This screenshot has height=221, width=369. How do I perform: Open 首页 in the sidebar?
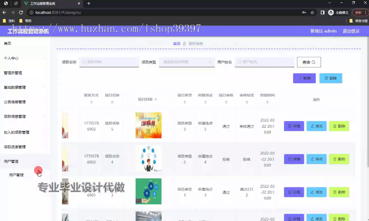click(7, 43)
